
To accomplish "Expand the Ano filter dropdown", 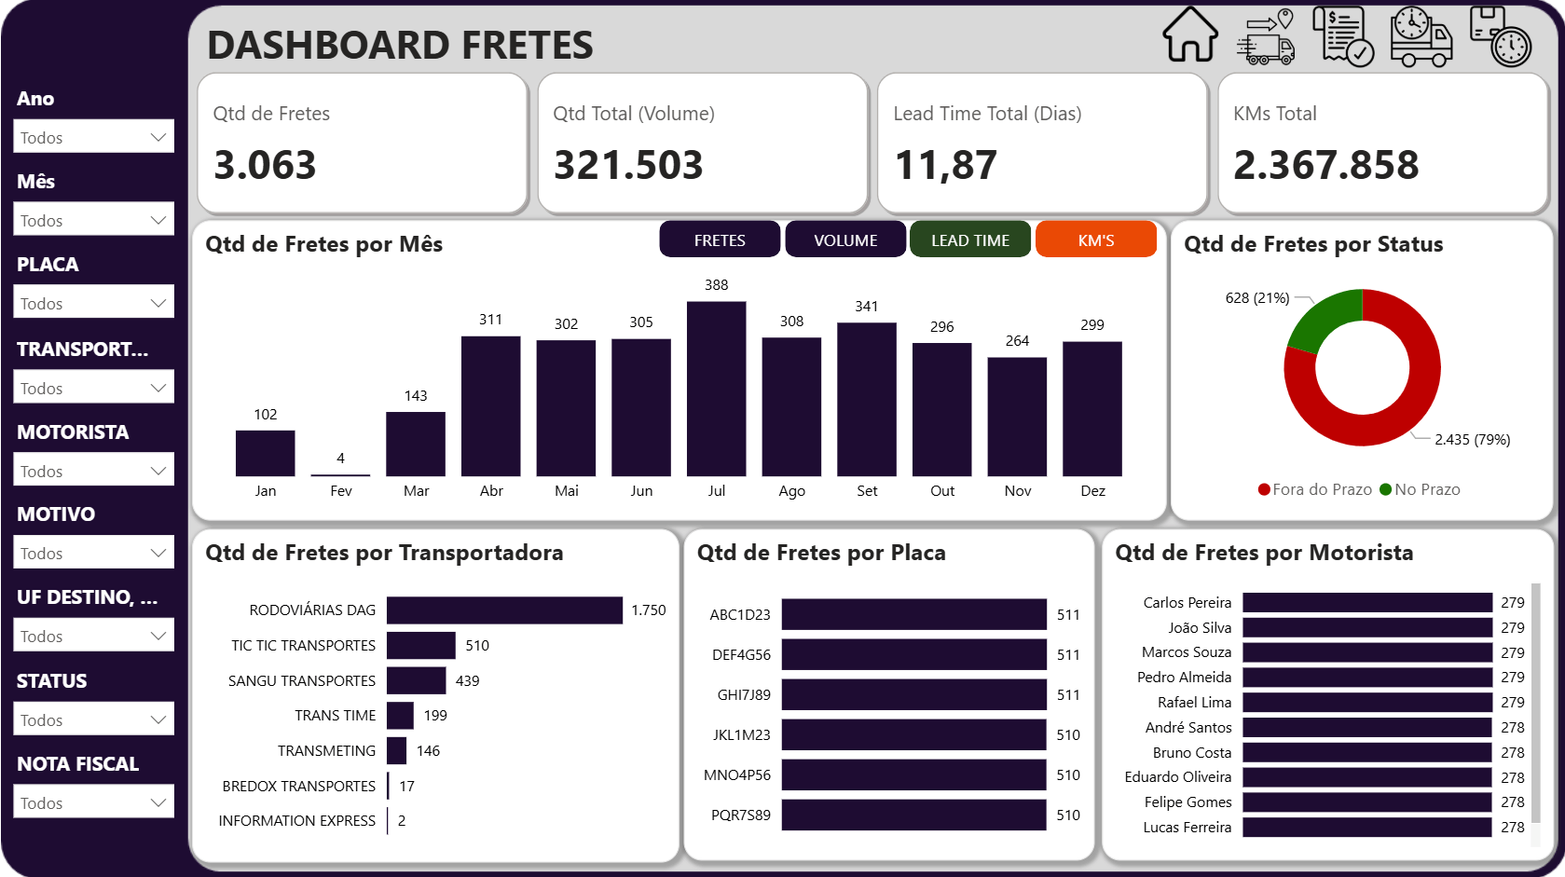I will click(x=93, y=137).
